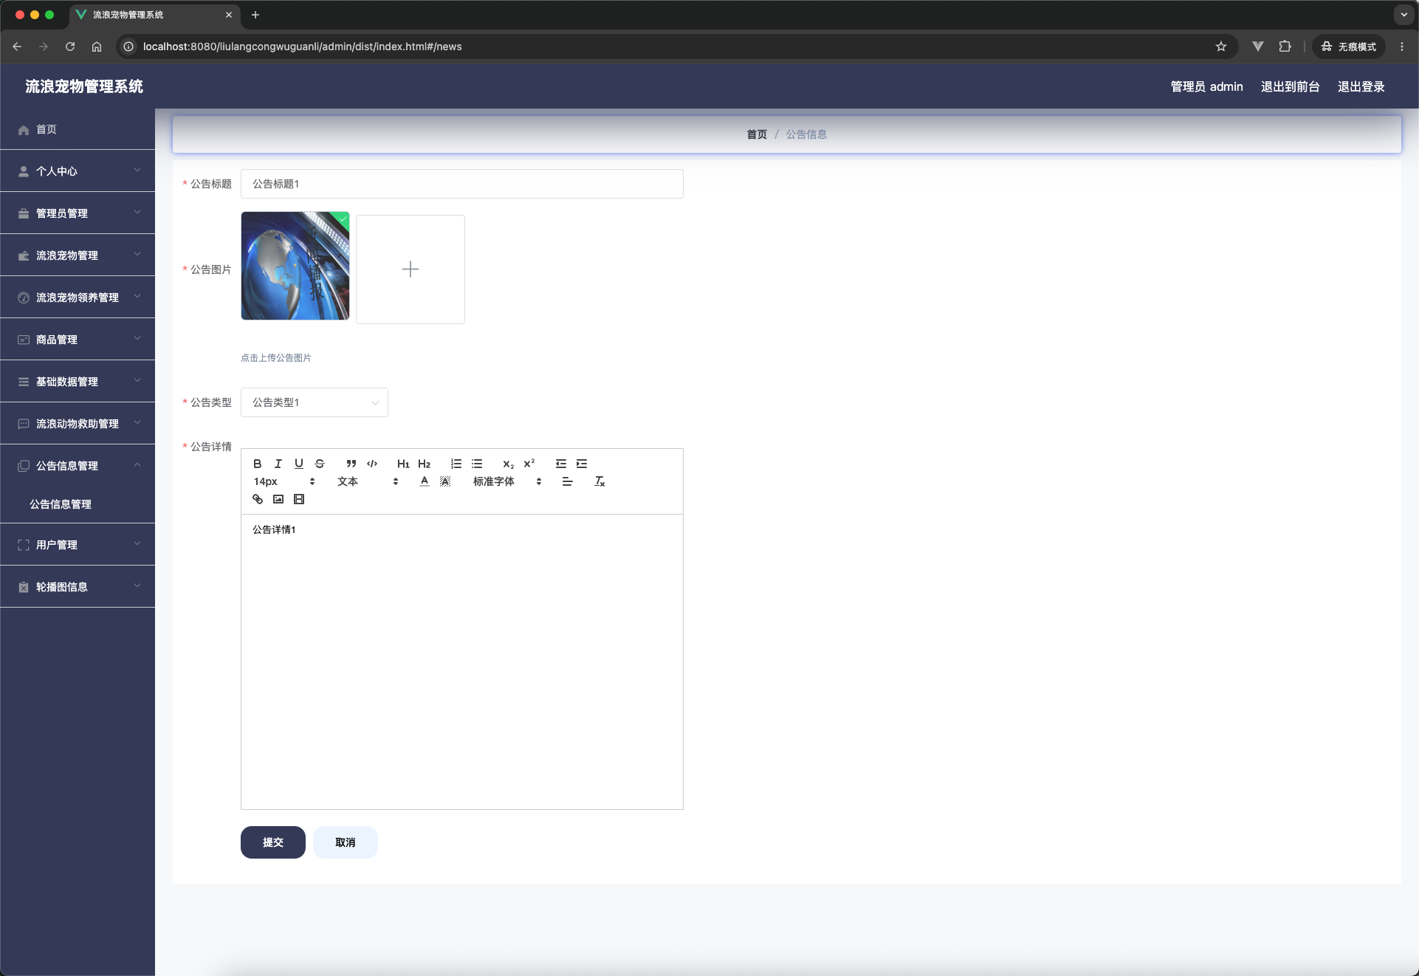
Task: Click 退出到前台 in the header
Action: tap(1290, 86)
